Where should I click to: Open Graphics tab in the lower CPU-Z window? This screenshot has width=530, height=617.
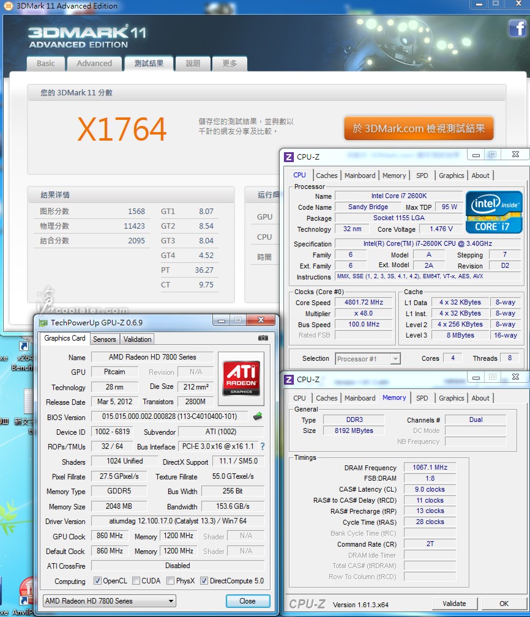tap(451, 398)
